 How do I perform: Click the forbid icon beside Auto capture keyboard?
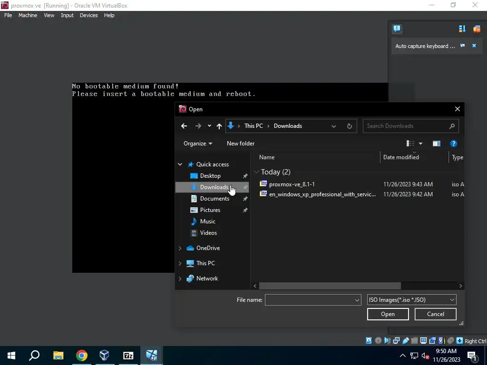coord(462,46)
